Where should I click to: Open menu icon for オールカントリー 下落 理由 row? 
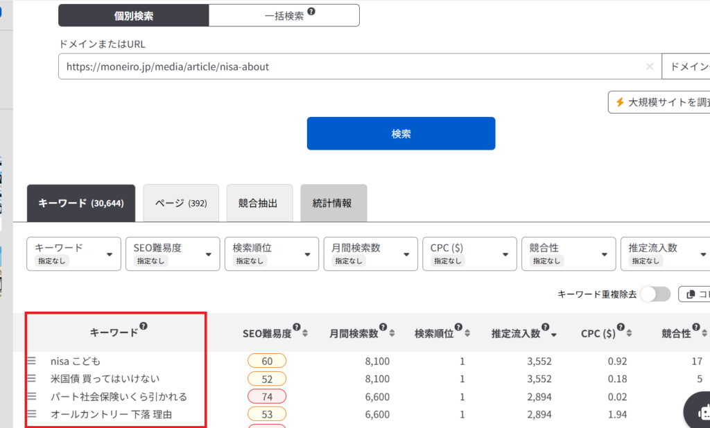coord(31,413)
